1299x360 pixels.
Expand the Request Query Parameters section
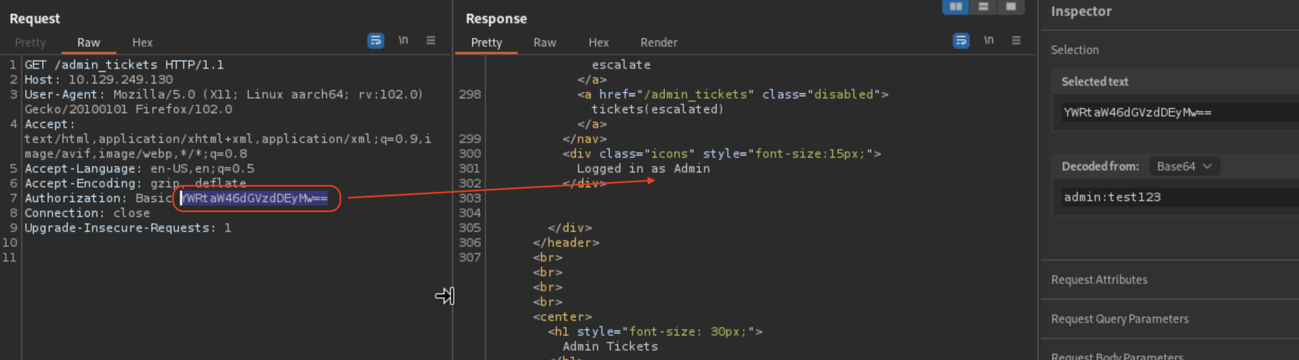pos(1120,319)
